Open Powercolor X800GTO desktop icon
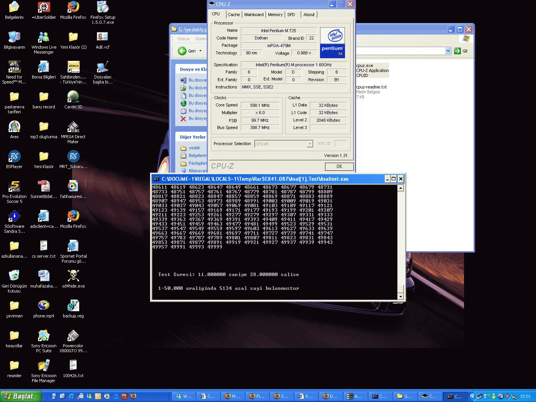Image resolution: width=536 pixels, height=402 pixels. coord(73,341)
